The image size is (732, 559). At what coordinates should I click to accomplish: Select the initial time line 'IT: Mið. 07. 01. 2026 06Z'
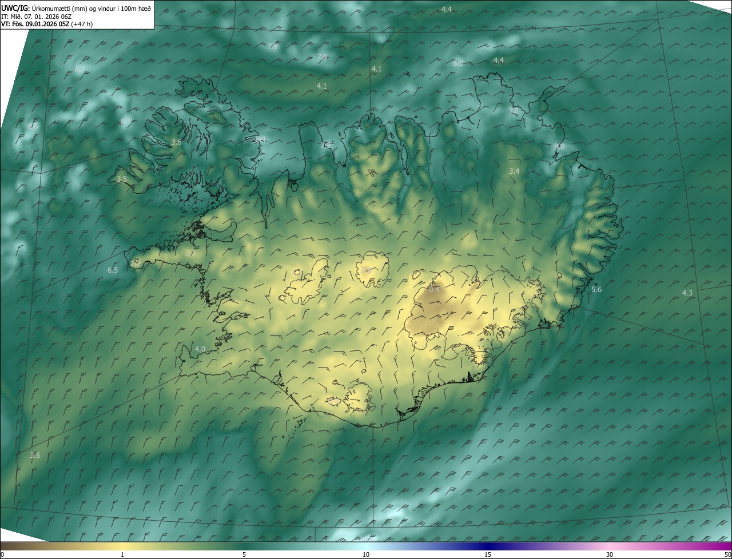tap(36, 16)
